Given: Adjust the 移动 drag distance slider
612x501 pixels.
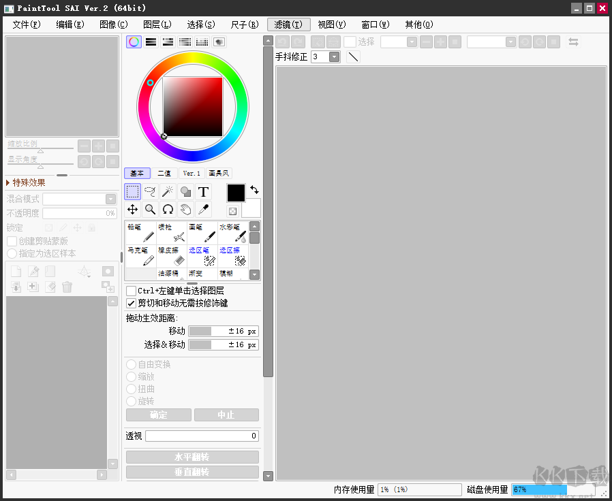Looking at the screenshot, I should [x=224, y=331].
